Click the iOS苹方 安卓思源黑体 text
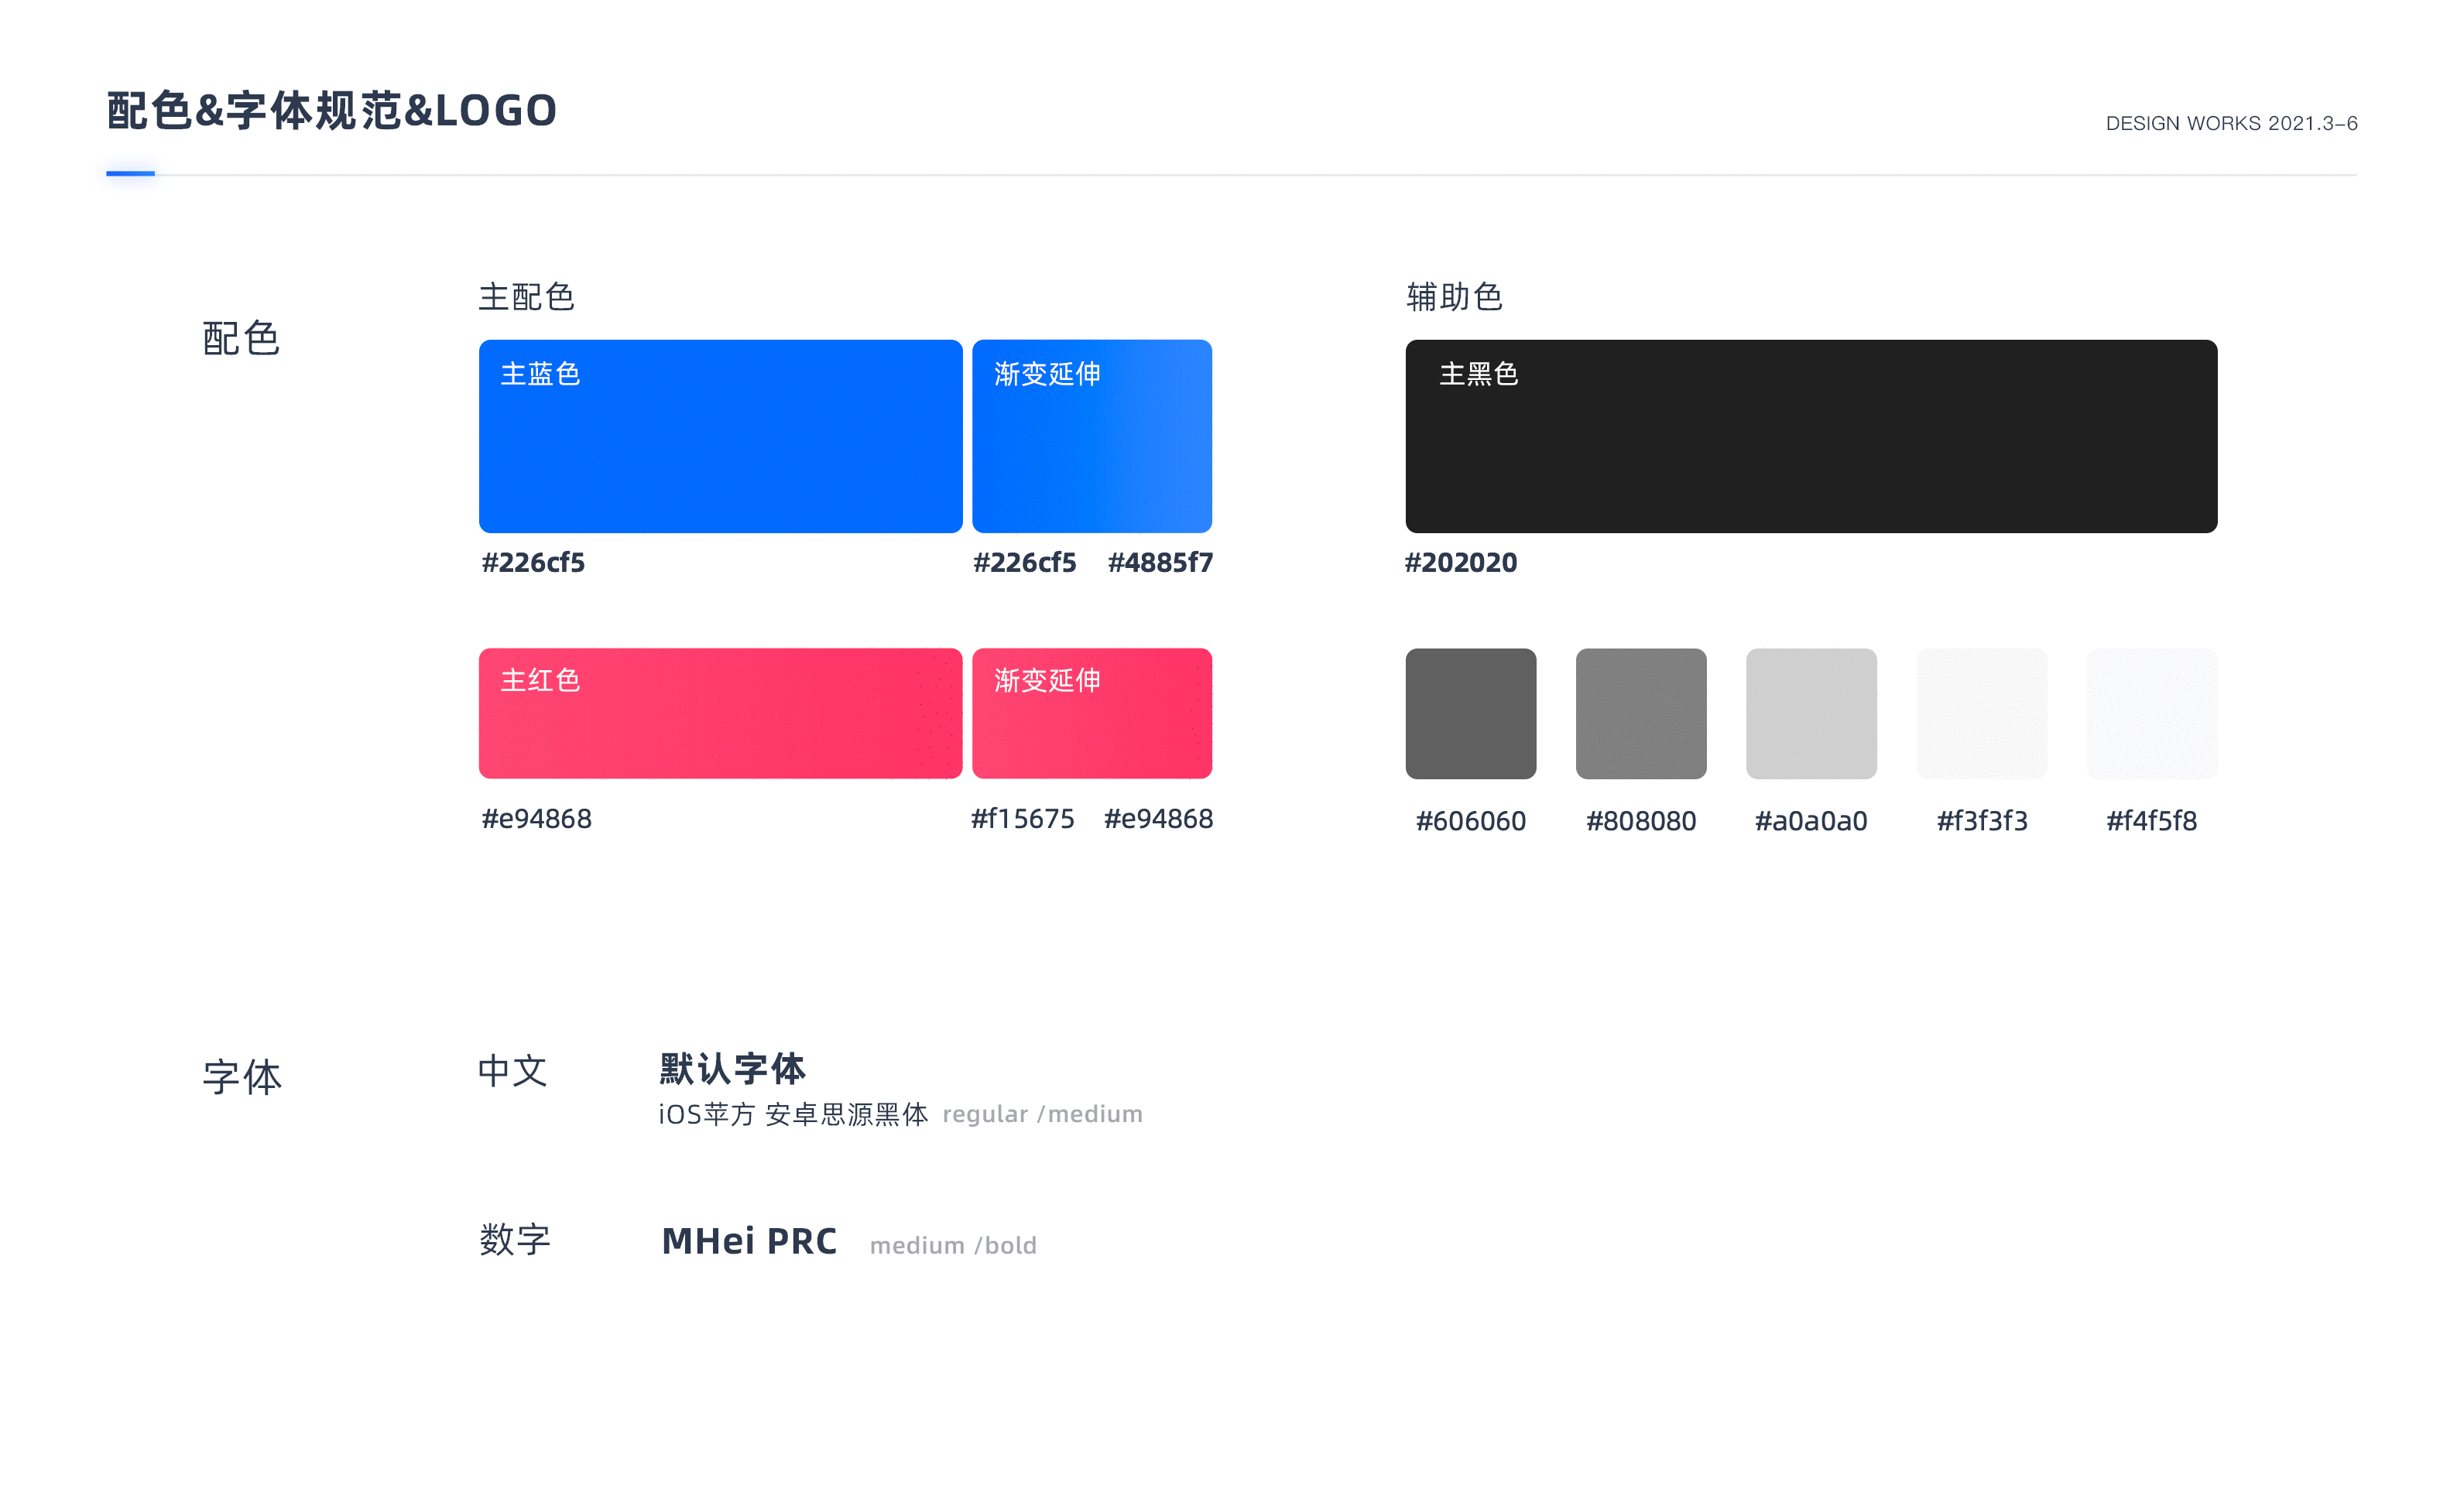Viewport: 2464px width, 1492px height. 793,1114
